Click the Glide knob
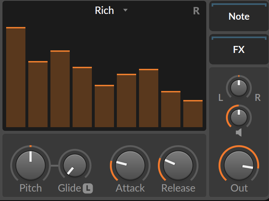This screenshot has height=201, width=269. point(75,165)
